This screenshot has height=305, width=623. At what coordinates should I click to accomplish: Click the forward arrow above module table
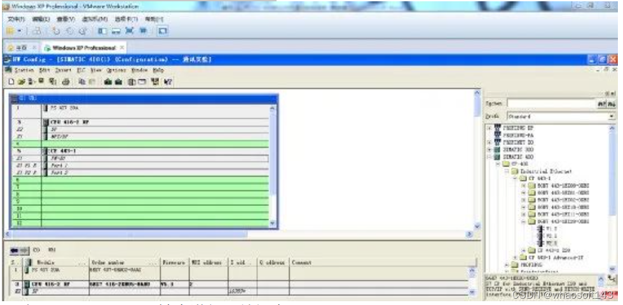click(24, 250)
